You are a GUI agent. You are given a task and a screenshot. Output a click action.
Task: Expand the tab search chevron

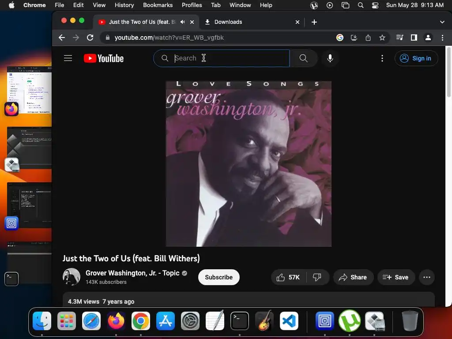[442, 22]
